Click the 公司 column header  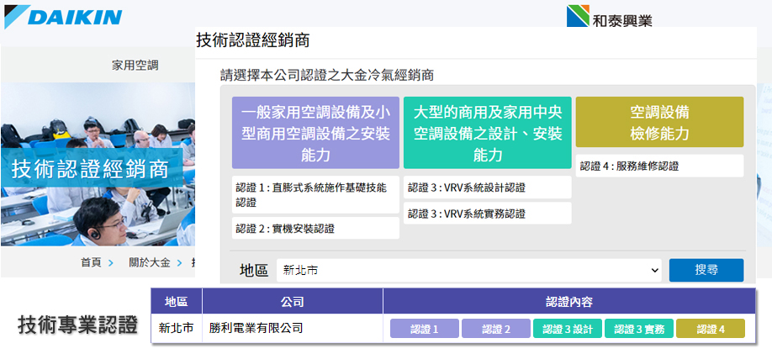click(x=293, y=301)
